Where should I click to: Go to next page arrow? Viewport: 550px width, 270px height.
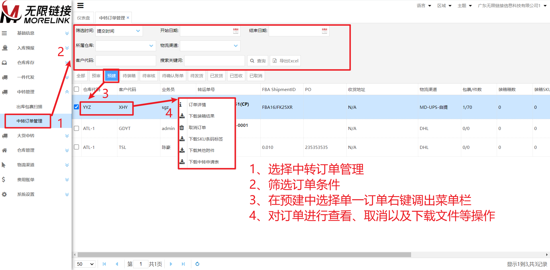171,264
